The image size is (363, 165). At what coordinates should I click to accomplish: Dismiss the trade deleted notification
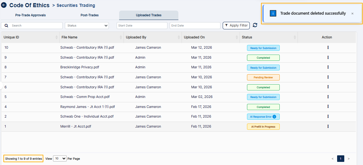[352, 14]
